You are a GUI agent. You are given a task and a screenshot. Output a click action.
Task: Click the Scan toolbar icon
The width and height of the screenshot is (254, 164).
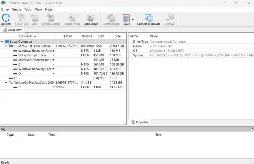(x=34, y=18)
